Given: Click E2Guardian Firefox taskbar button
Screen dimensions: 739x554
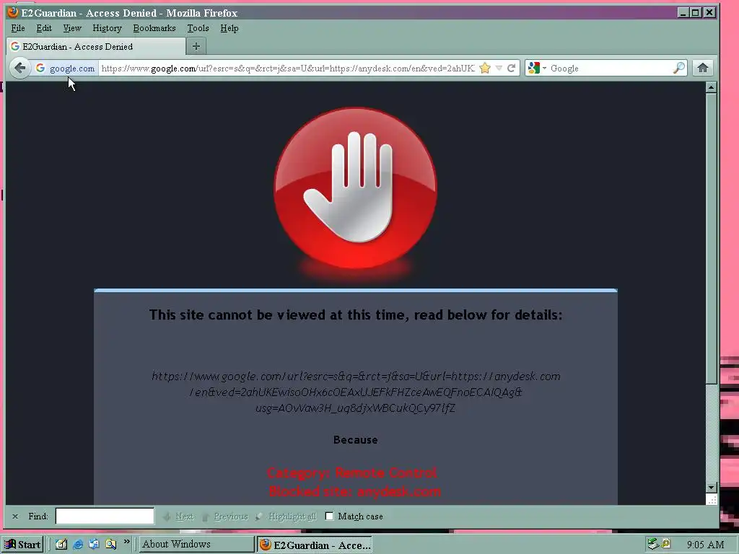Looking at the screenshot, I should pos(315,545).
